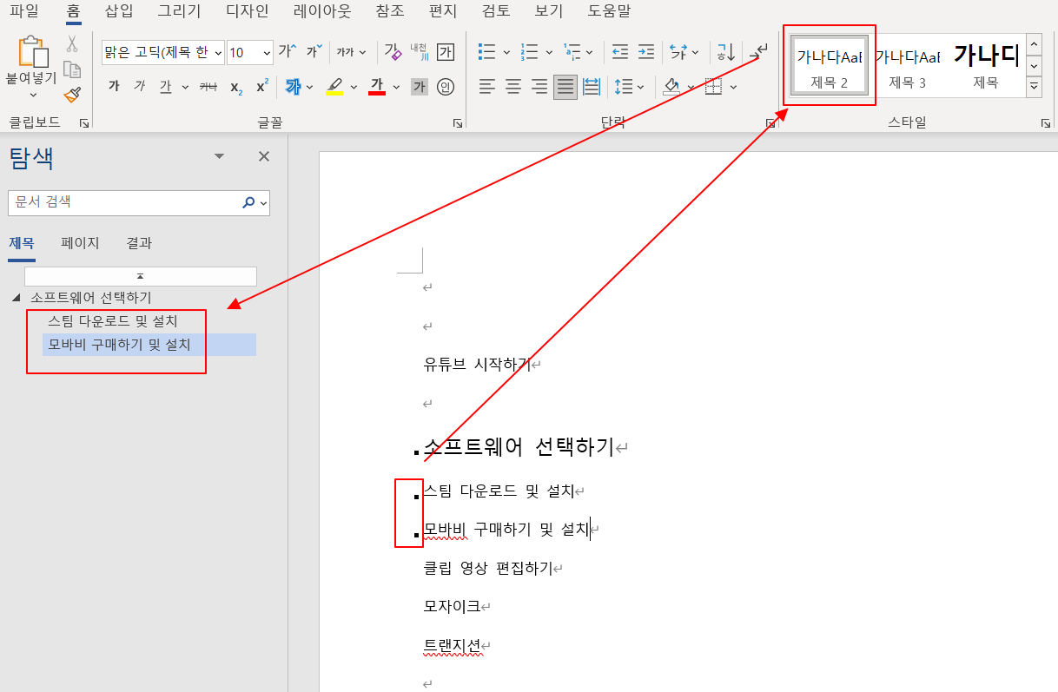Open paragraph settings dialog launcher
This screenshot has width=1058, height=692.
pos(770,123)
